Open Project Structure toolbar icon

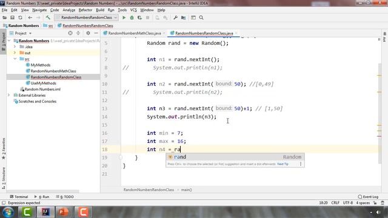point(183,18)
